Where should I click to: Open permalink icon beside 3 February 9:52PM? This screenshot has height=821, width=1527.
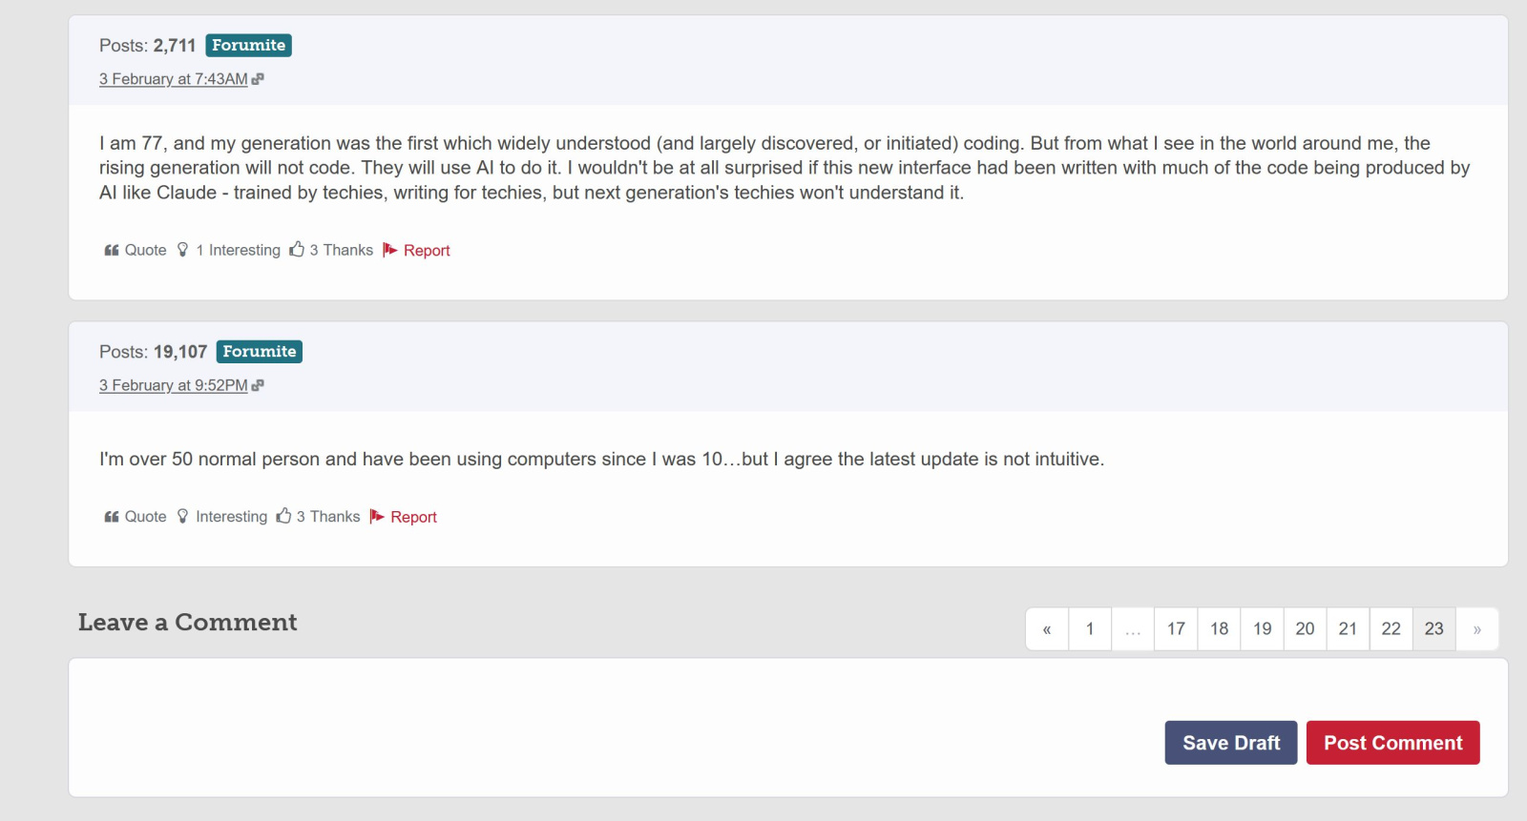[x=258, y=385]
